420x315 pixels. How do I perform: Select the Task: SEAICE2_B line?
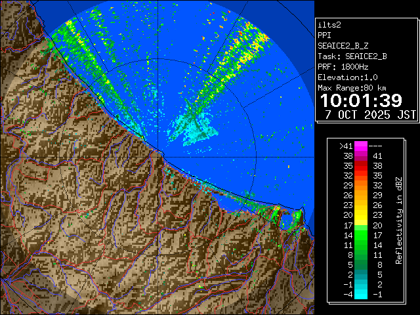point(352,56)
